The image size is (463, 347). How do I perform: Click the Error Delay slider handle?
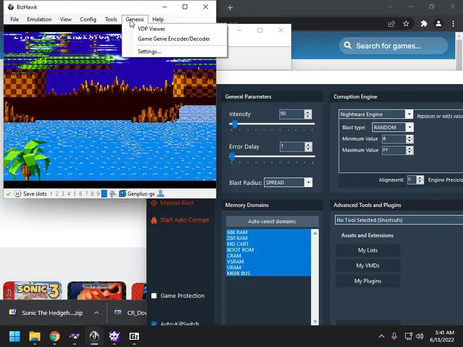point(232,157)
